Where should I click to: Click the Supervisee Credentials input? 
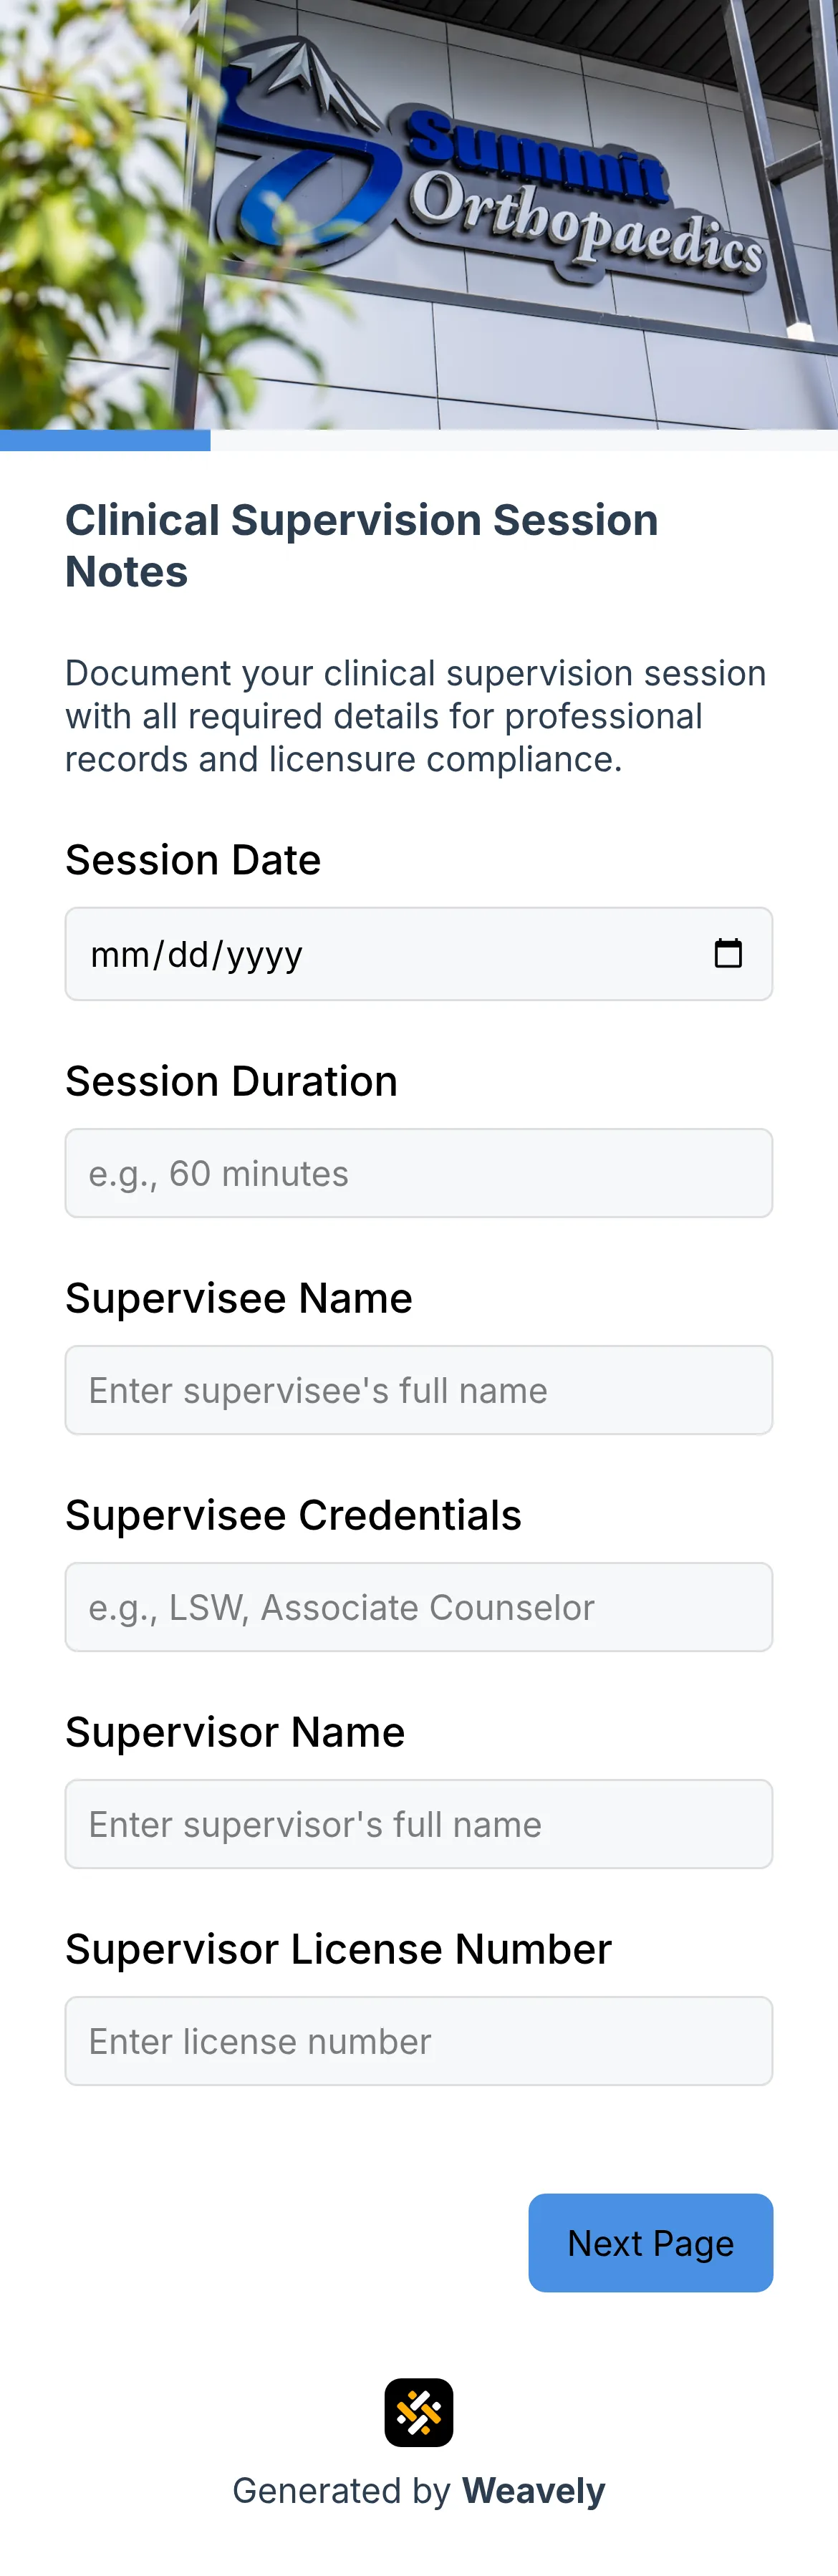tap(419, 1606)
